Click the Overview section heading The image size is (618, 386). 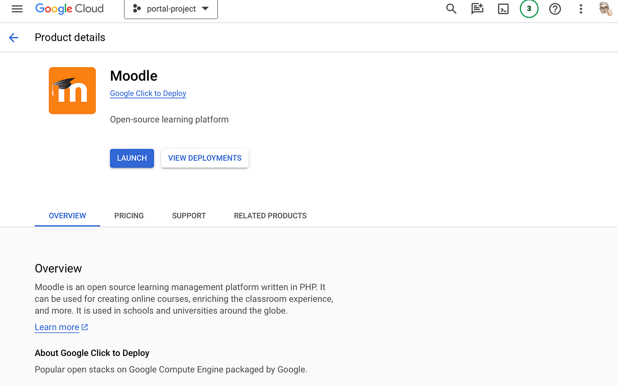coord(58,269)
